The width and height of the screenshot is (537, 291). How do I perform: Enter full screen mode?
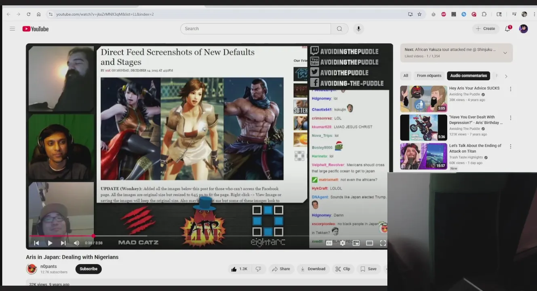383,243
